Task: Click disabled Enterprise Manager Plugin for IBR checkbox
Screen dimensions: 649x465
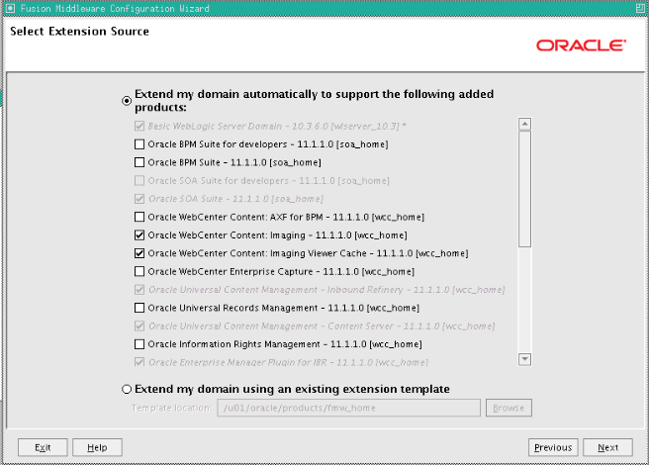Action: point(139,362)
